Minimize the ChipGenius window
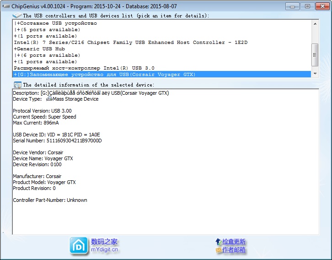Screen dimensions: 332x260 292,6
